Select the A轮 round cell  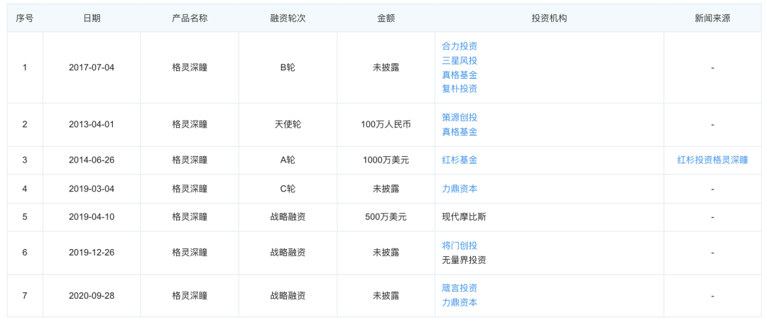288,160
